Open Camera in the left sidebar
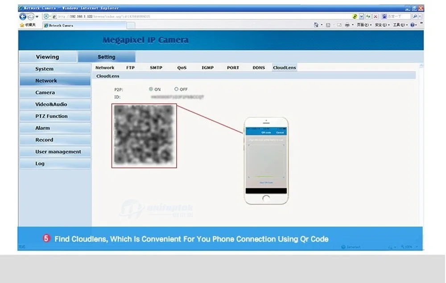The height and width of the screenshot is (283, 446). tap(55, 93)
